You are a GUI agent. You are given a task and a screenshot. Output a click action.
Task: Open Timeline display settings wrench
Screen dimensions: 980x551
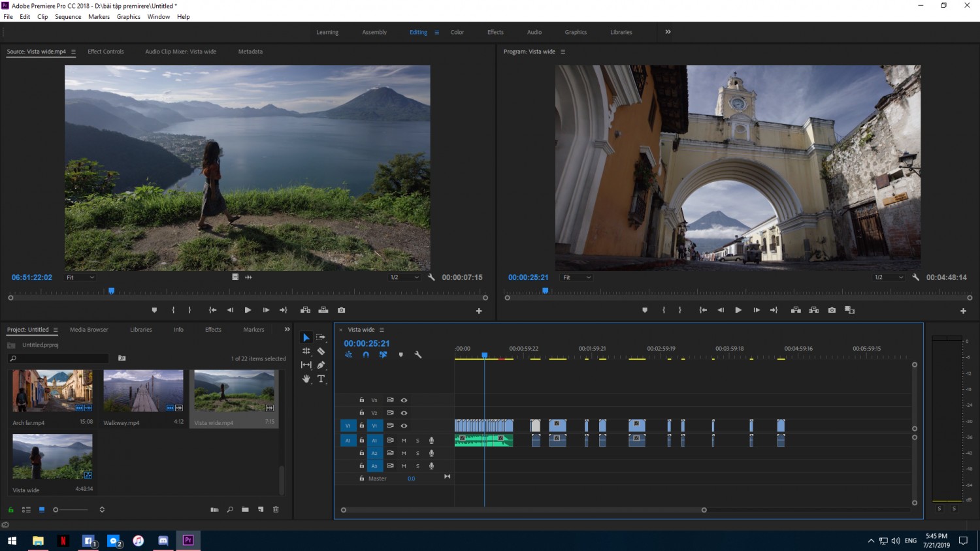pos(418,355)
